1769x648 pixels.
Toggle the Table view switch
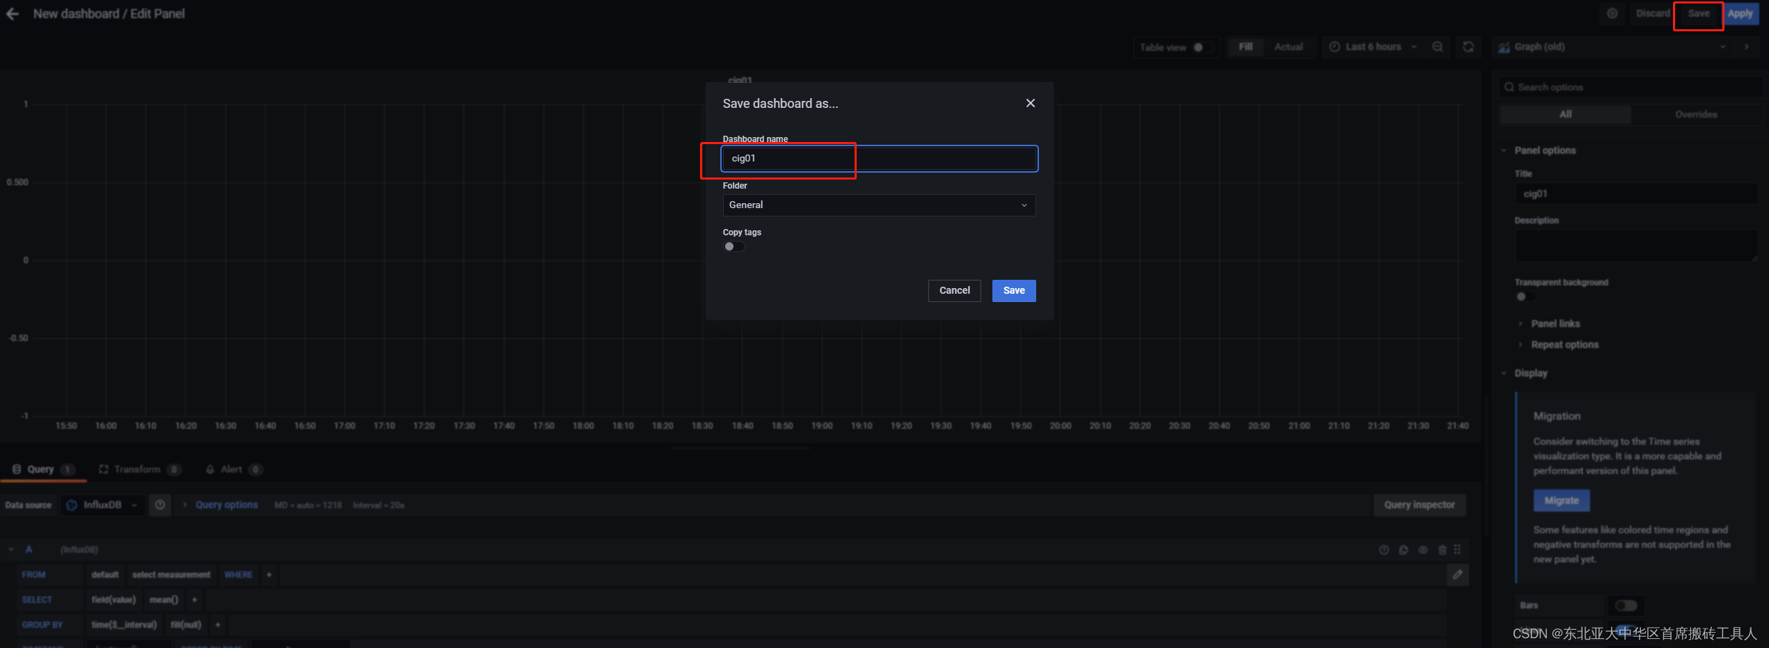(x=1203, y=47)
